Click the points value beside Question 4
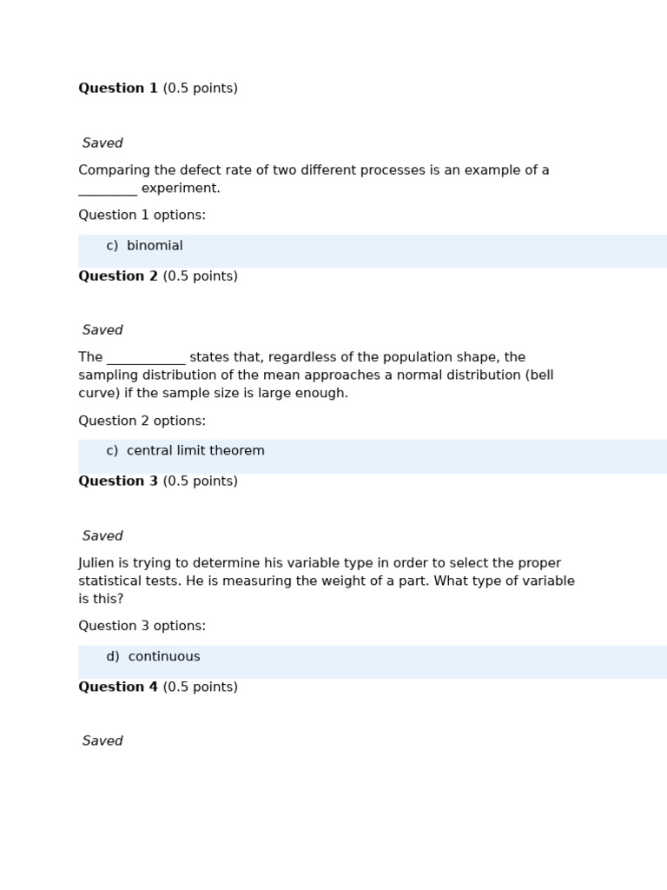The width and height of the screenshot is (667, 890). click(x=201, y=687)
